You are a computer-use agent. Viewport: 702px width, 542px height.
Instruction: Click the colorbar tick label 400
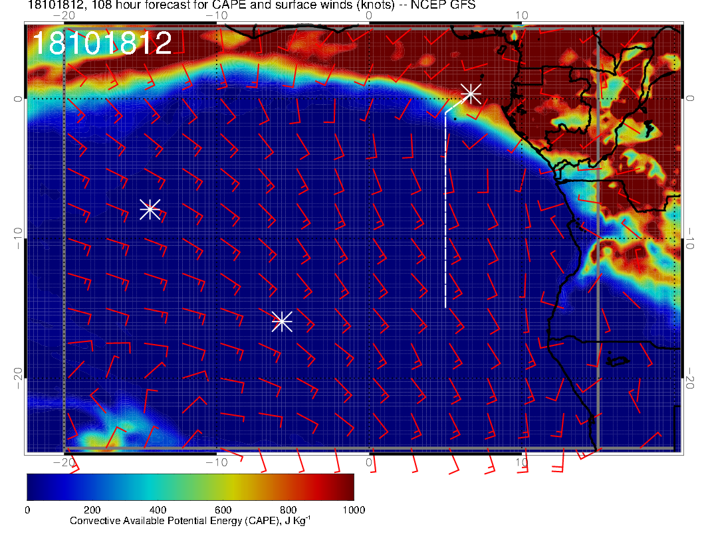click(x=158, y=510)
